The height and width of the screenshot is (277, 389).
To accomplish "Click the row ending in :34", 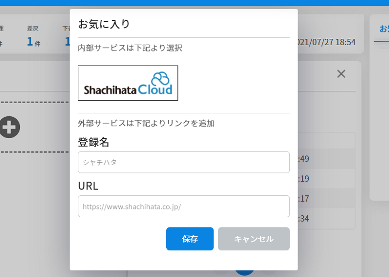I will pos(326,219).
